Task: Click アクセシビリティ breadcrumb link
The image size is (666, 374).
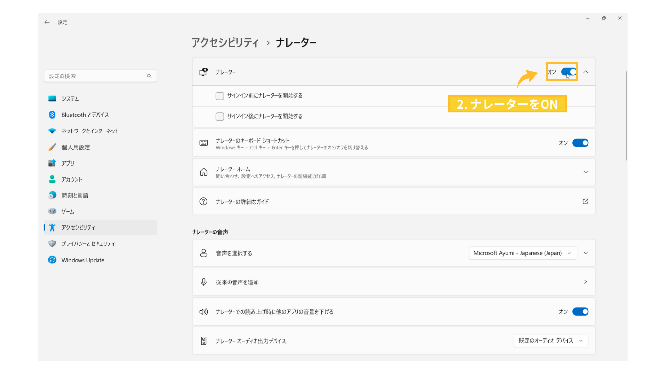Action: tap(225, 43)
